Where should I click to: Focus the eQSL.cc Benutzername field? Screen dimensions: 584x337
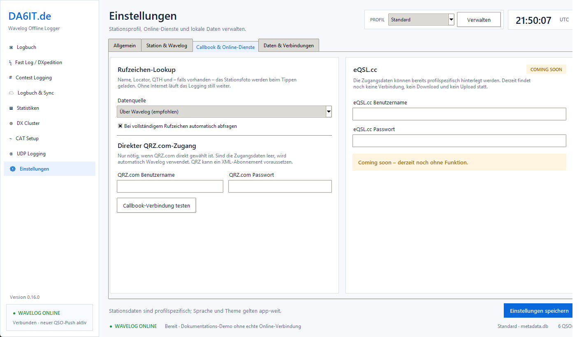point(459,114)
